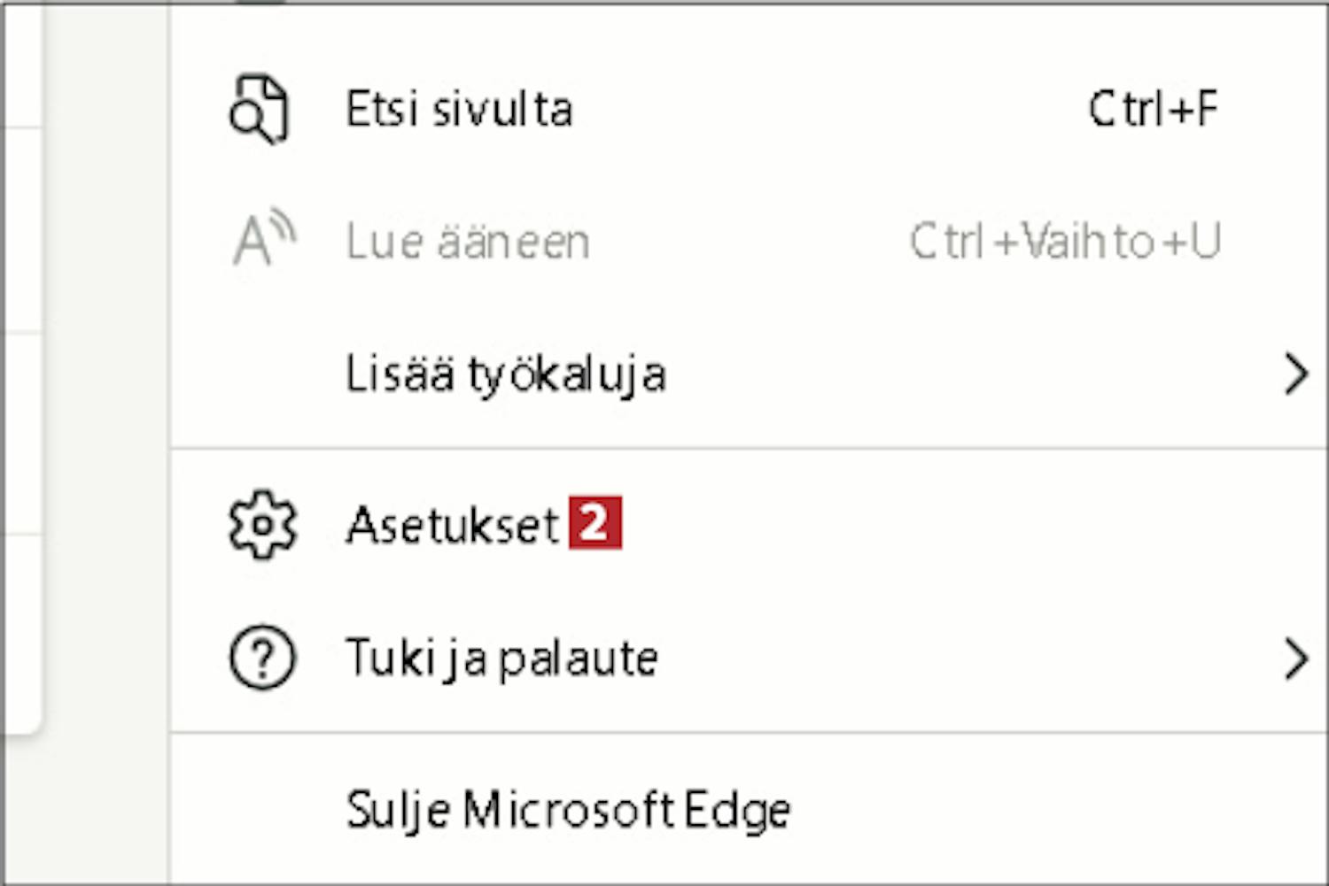Image resolution: width=1329 pixels, height=886 pixels.
Task: Click the Ctrl+Vaihto+U shortcut label
Action: pos(1066,241)
